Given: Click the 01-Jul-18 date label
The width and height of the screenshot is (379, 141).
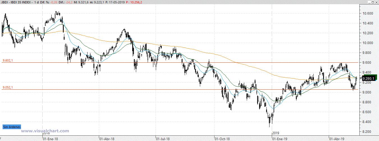Looking at the screenshot, I should pos(163,139).
